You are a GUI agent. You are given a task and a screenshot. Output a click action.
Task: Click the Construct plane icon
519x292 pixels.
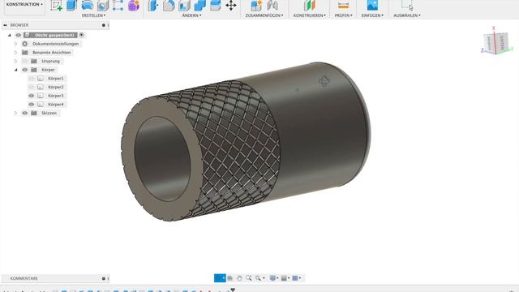point(310,6)
